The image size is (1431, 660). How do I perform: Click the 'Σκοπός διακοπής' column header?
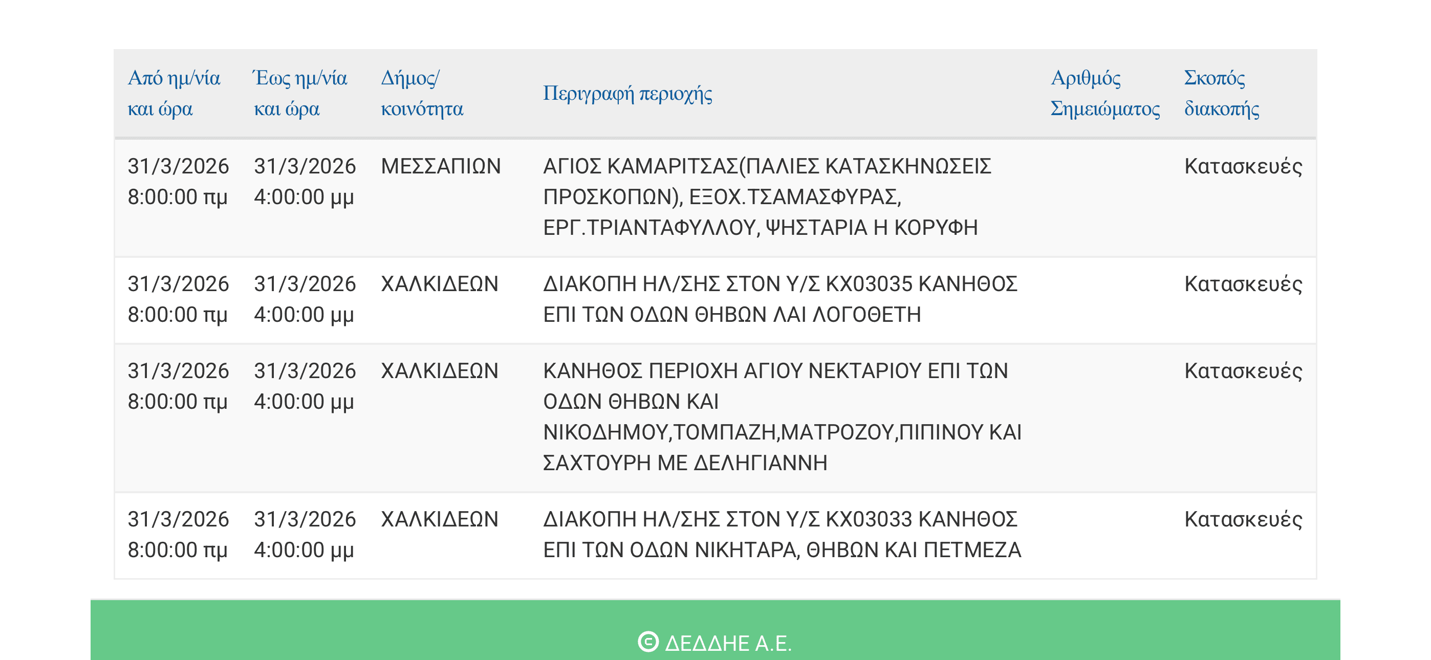tap(1221, 93)
